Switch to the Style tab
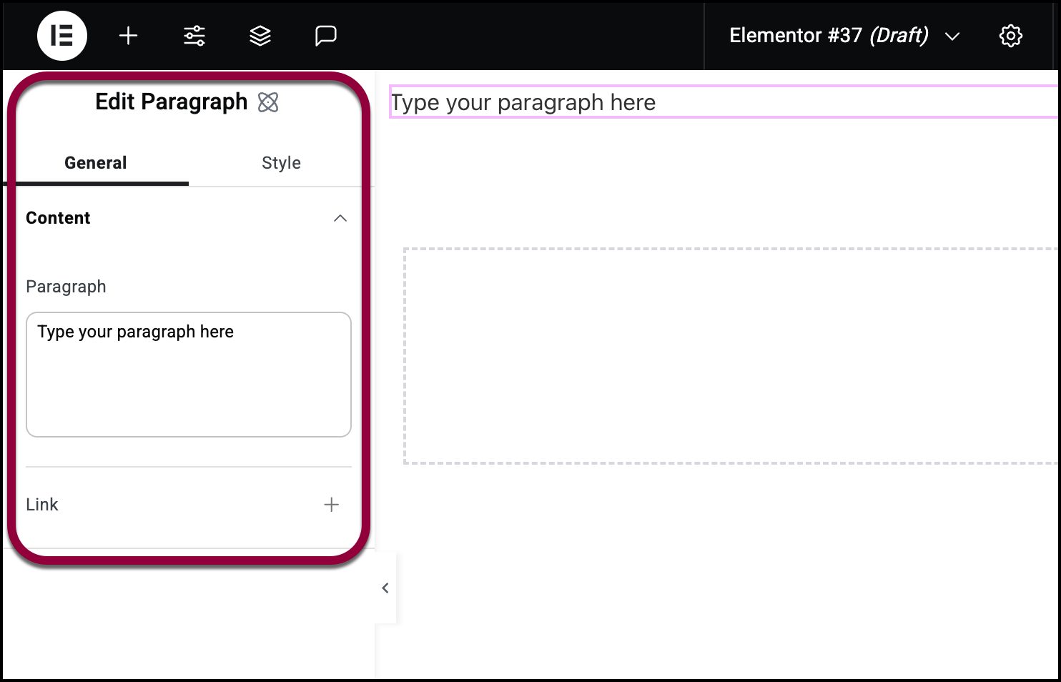Image resolution: width=1061 pixels, height=682 pixels. coord(281,163)
